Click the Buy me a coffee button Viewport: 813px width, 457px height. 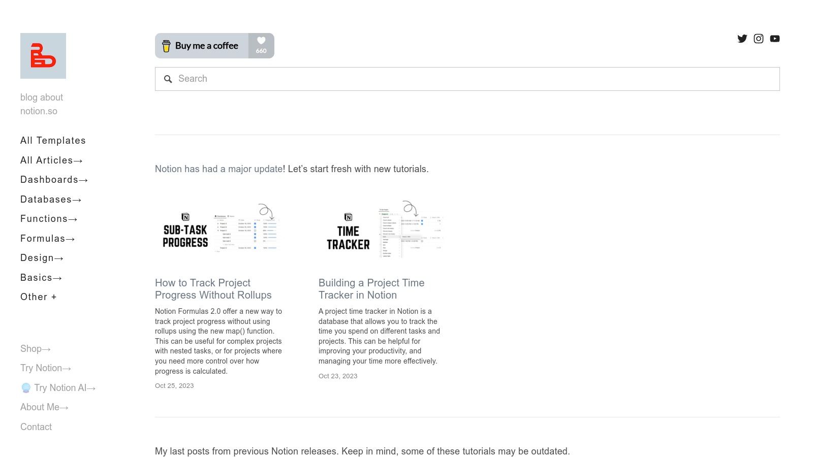pyautogui.click(x=202, y=46)
